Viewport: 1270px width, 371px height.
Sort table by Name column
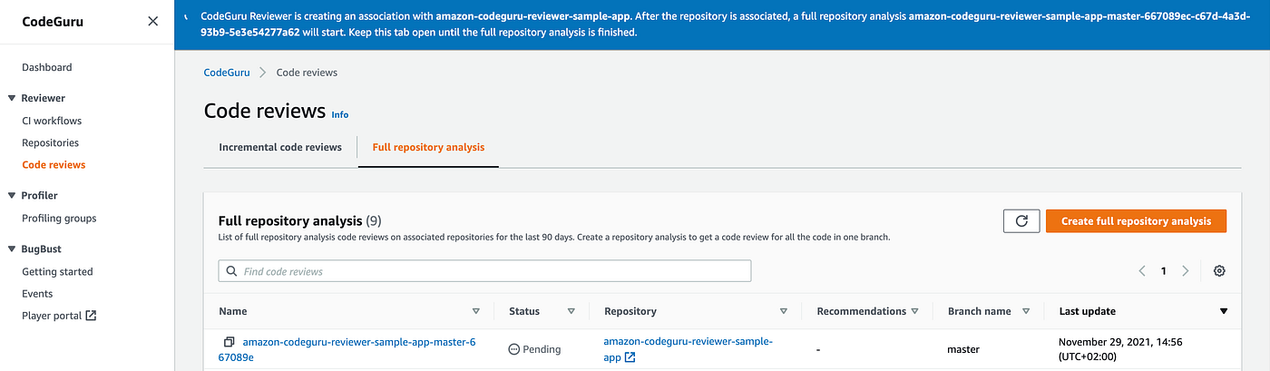(x=475, y=311)
